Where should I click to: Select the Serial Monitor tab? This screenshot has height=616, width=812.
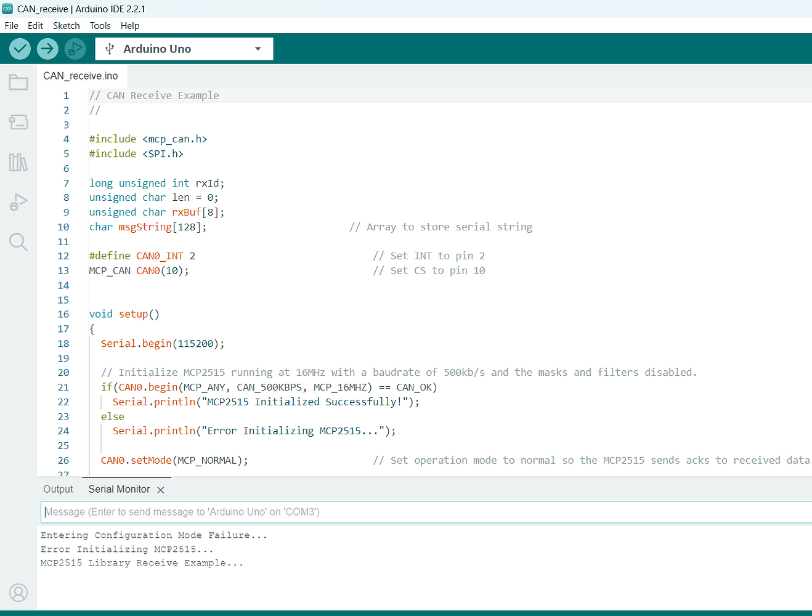point(118,489)
